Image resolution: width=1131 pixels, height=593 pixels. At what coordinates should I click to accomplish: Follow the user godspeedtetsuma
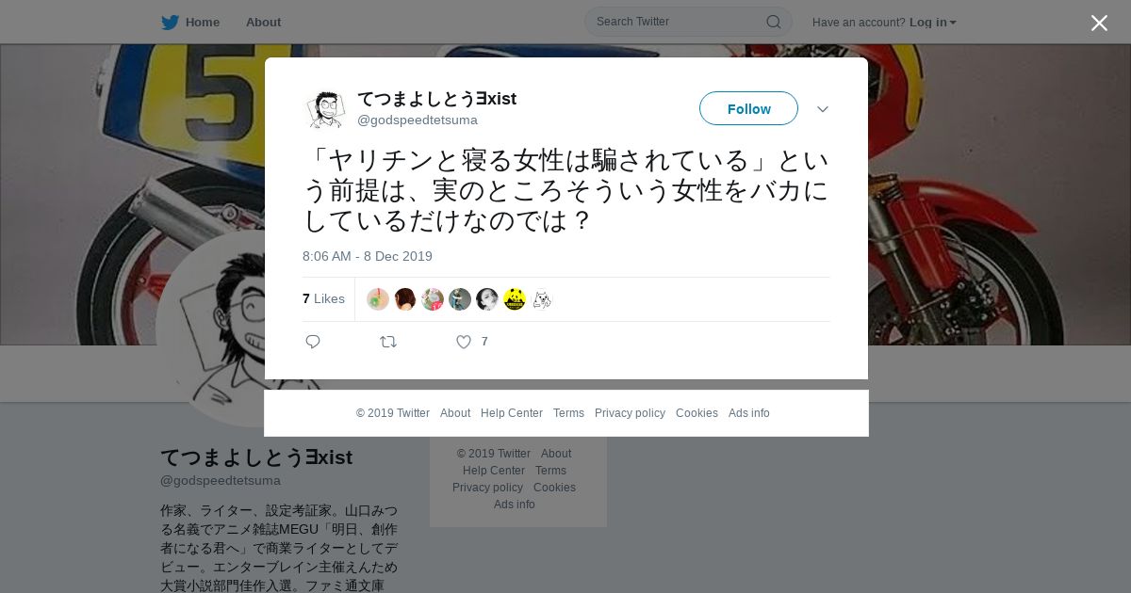click(x=748, y=108)
